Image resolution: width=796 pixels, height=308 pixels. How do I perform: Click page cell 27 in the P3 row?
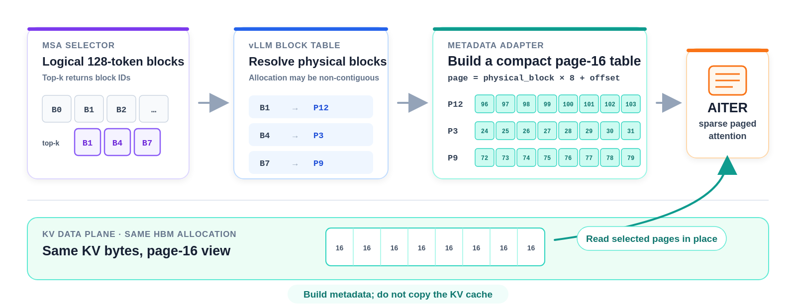click(x=547, y=131)
